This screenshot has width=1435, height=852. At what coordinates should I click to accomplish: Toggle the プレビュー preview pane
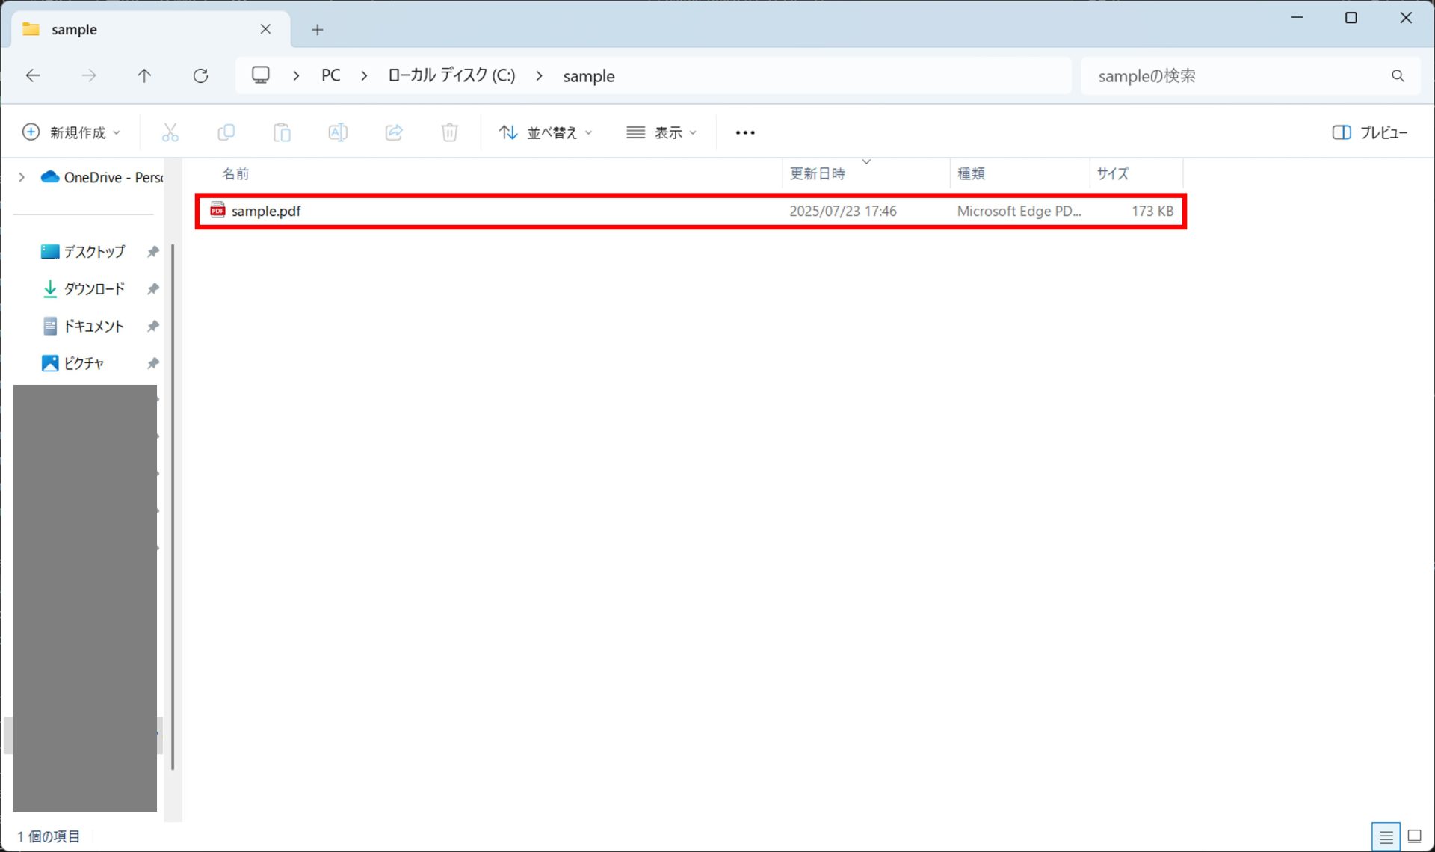(x=1369, y=132)
